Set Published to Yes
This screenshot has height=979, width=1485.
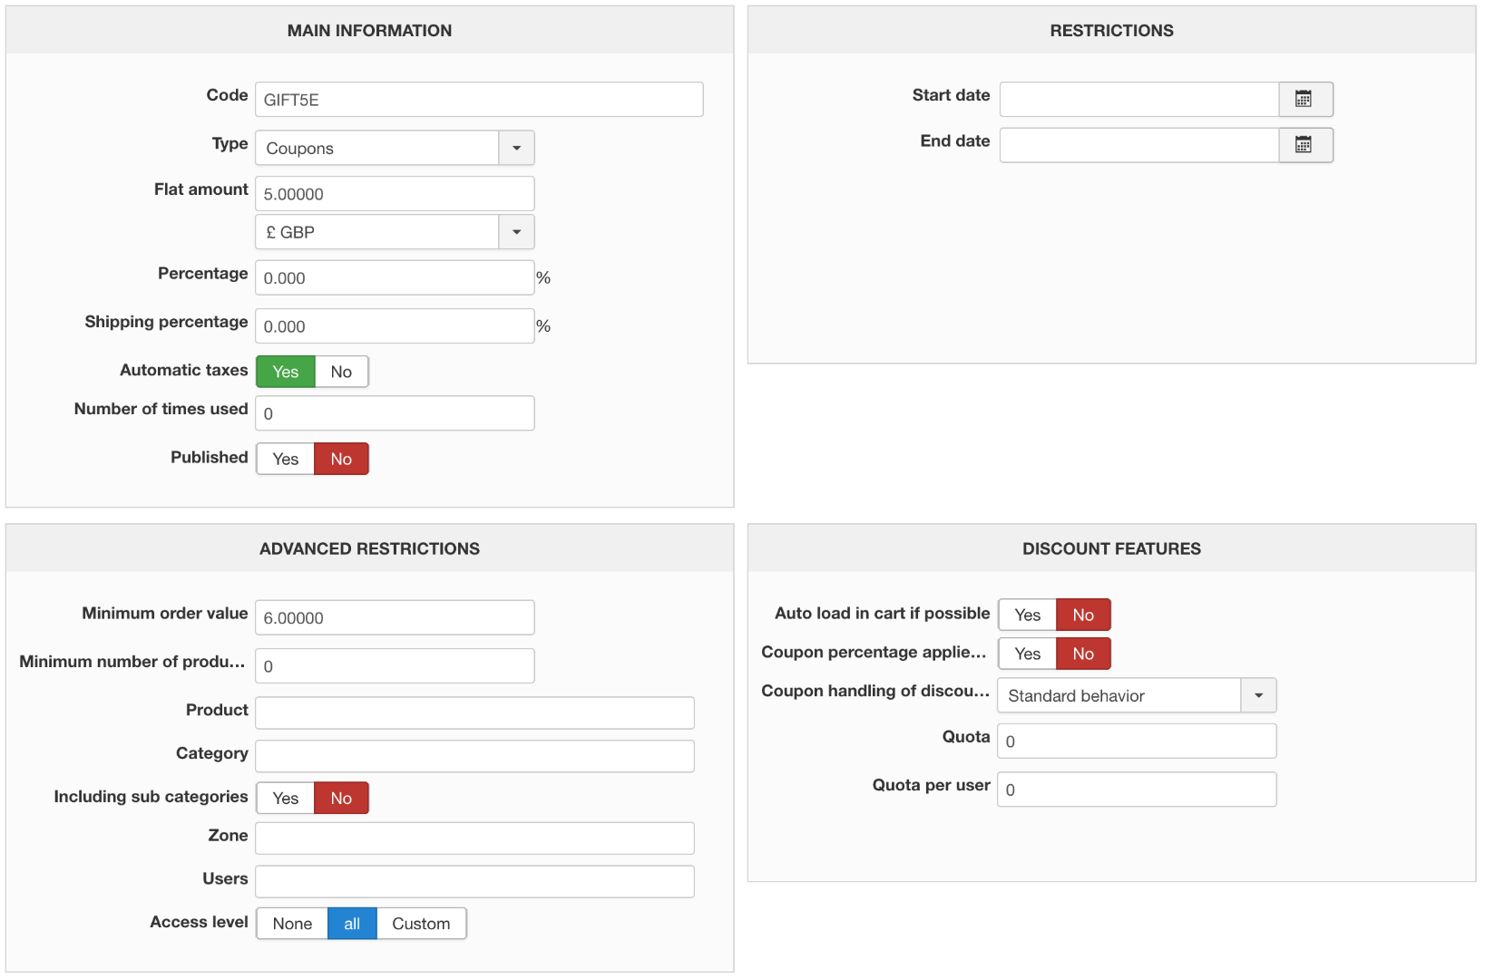click(285, 459)
